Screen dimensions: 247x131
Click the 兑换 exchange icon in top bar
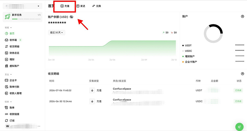[x=93, y=6]
